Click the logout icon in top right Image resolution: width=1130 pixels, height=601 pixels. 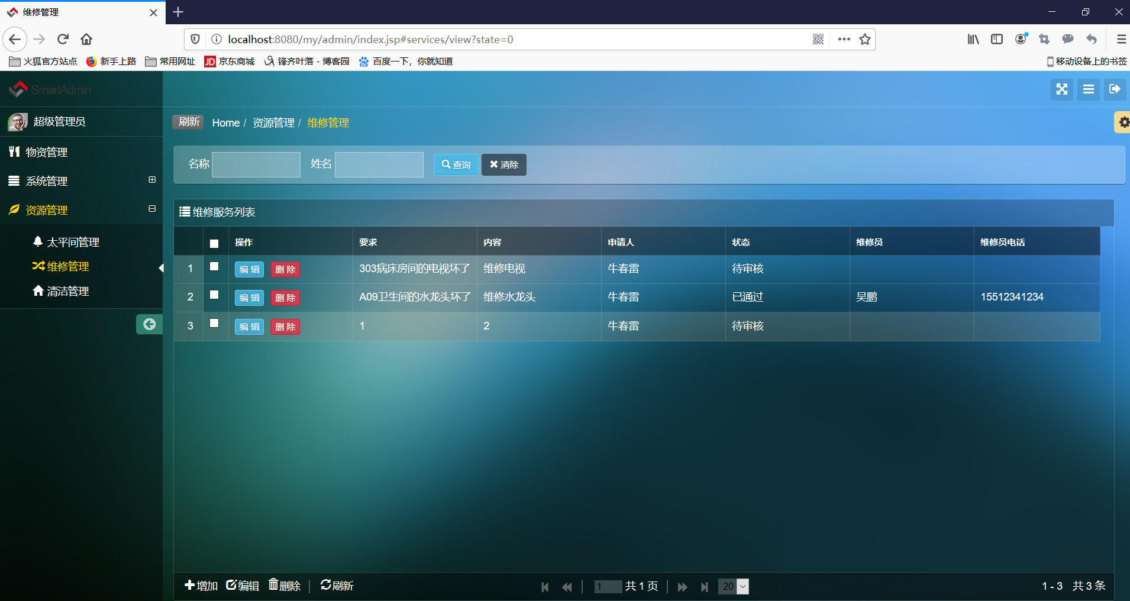1116,89
